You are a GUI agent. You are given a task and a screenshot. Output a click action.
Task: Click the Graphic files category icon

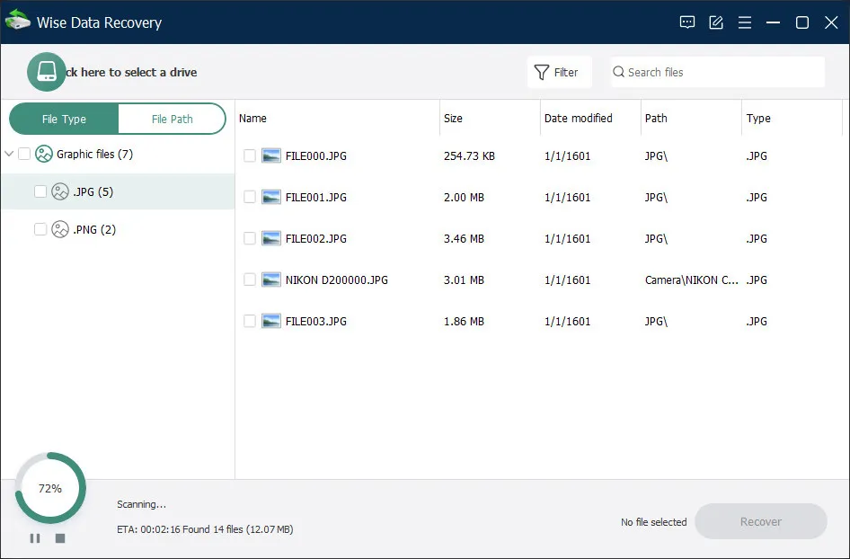point(44,154)
